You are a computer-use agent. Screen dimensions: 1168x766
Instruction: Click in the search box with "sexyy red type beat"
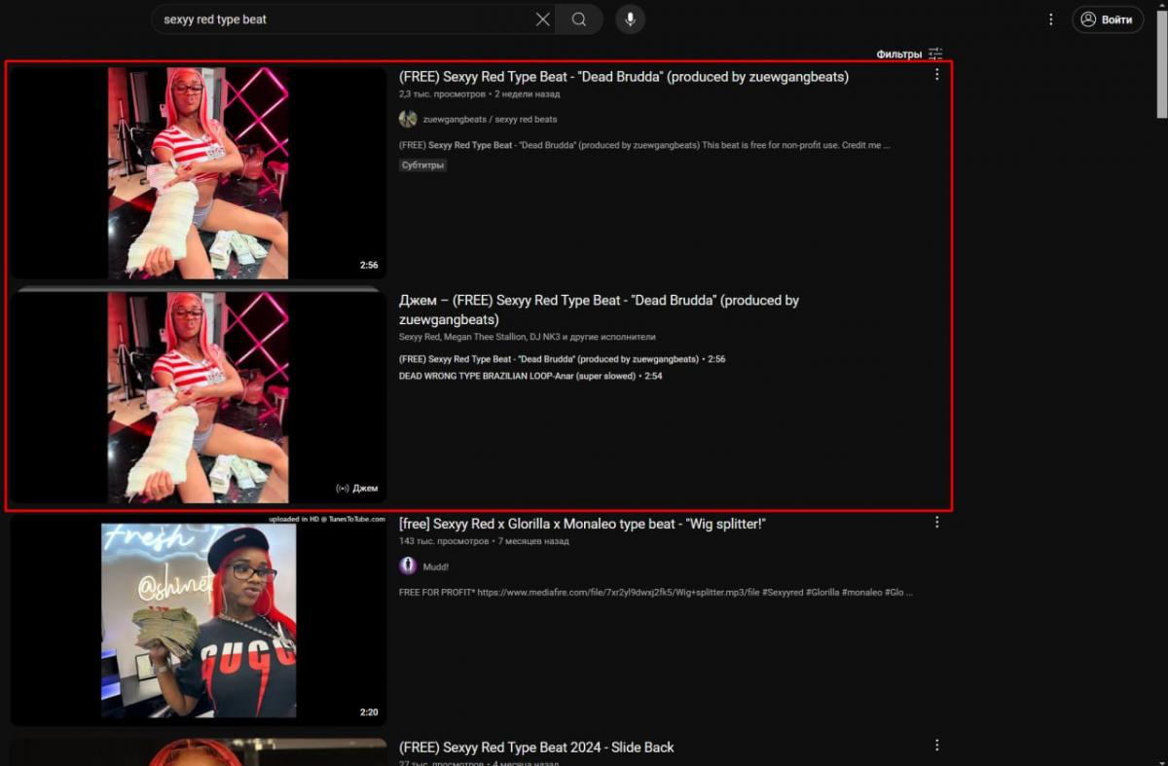[x=341, y=19]
